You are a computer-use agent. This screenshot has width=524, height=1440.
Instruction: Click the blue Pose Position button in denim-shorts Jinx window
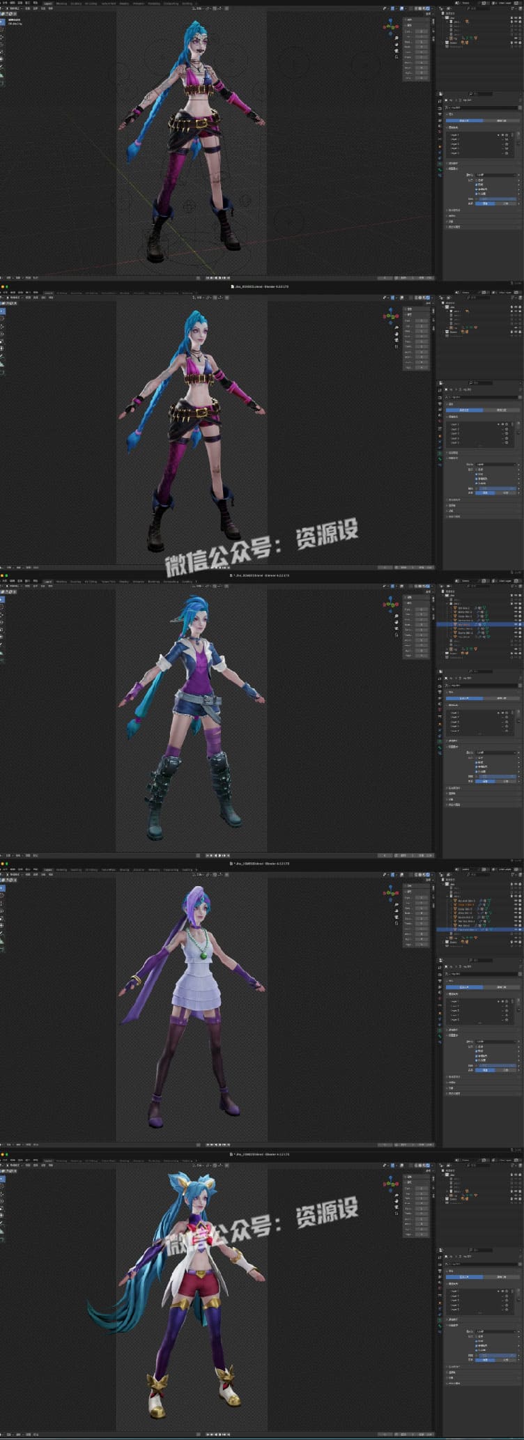click(x=465, y=698)
